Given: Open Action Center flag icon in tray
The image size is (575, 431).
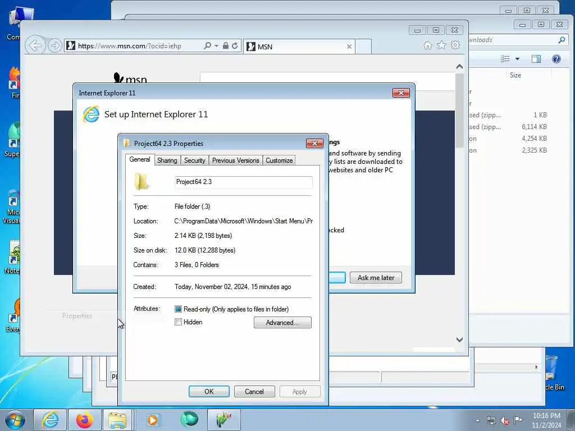Looking at the screenshot, I should coord(518,420).
